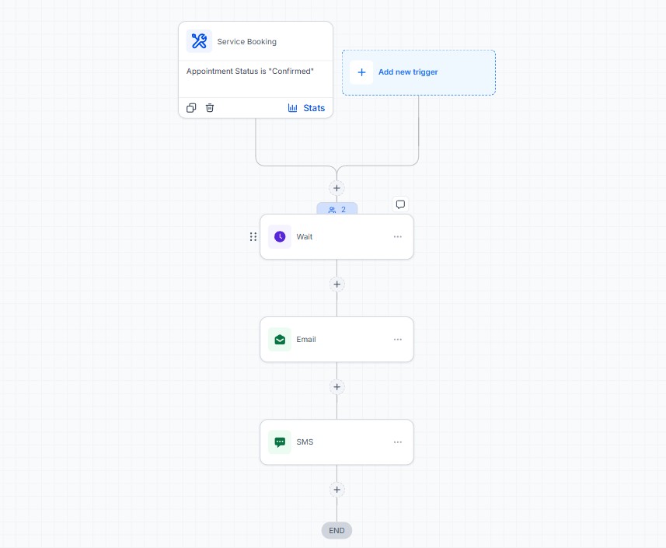Viewport: 666px width, 548px height.
Task: Click the green Email envelope icon
Action: tap(280, 340)
